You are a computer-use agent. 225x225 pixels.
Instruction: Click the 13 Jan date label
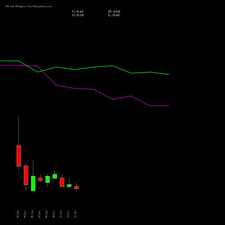(x=68, y=214)
